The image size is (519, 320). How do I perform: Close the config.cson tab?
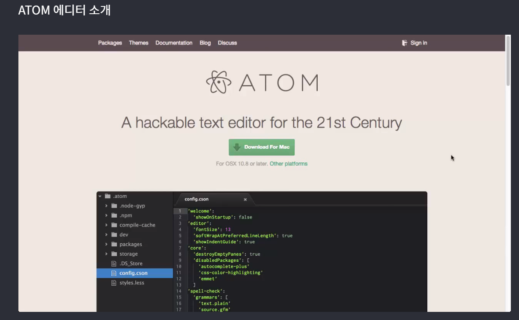point(245,200)
